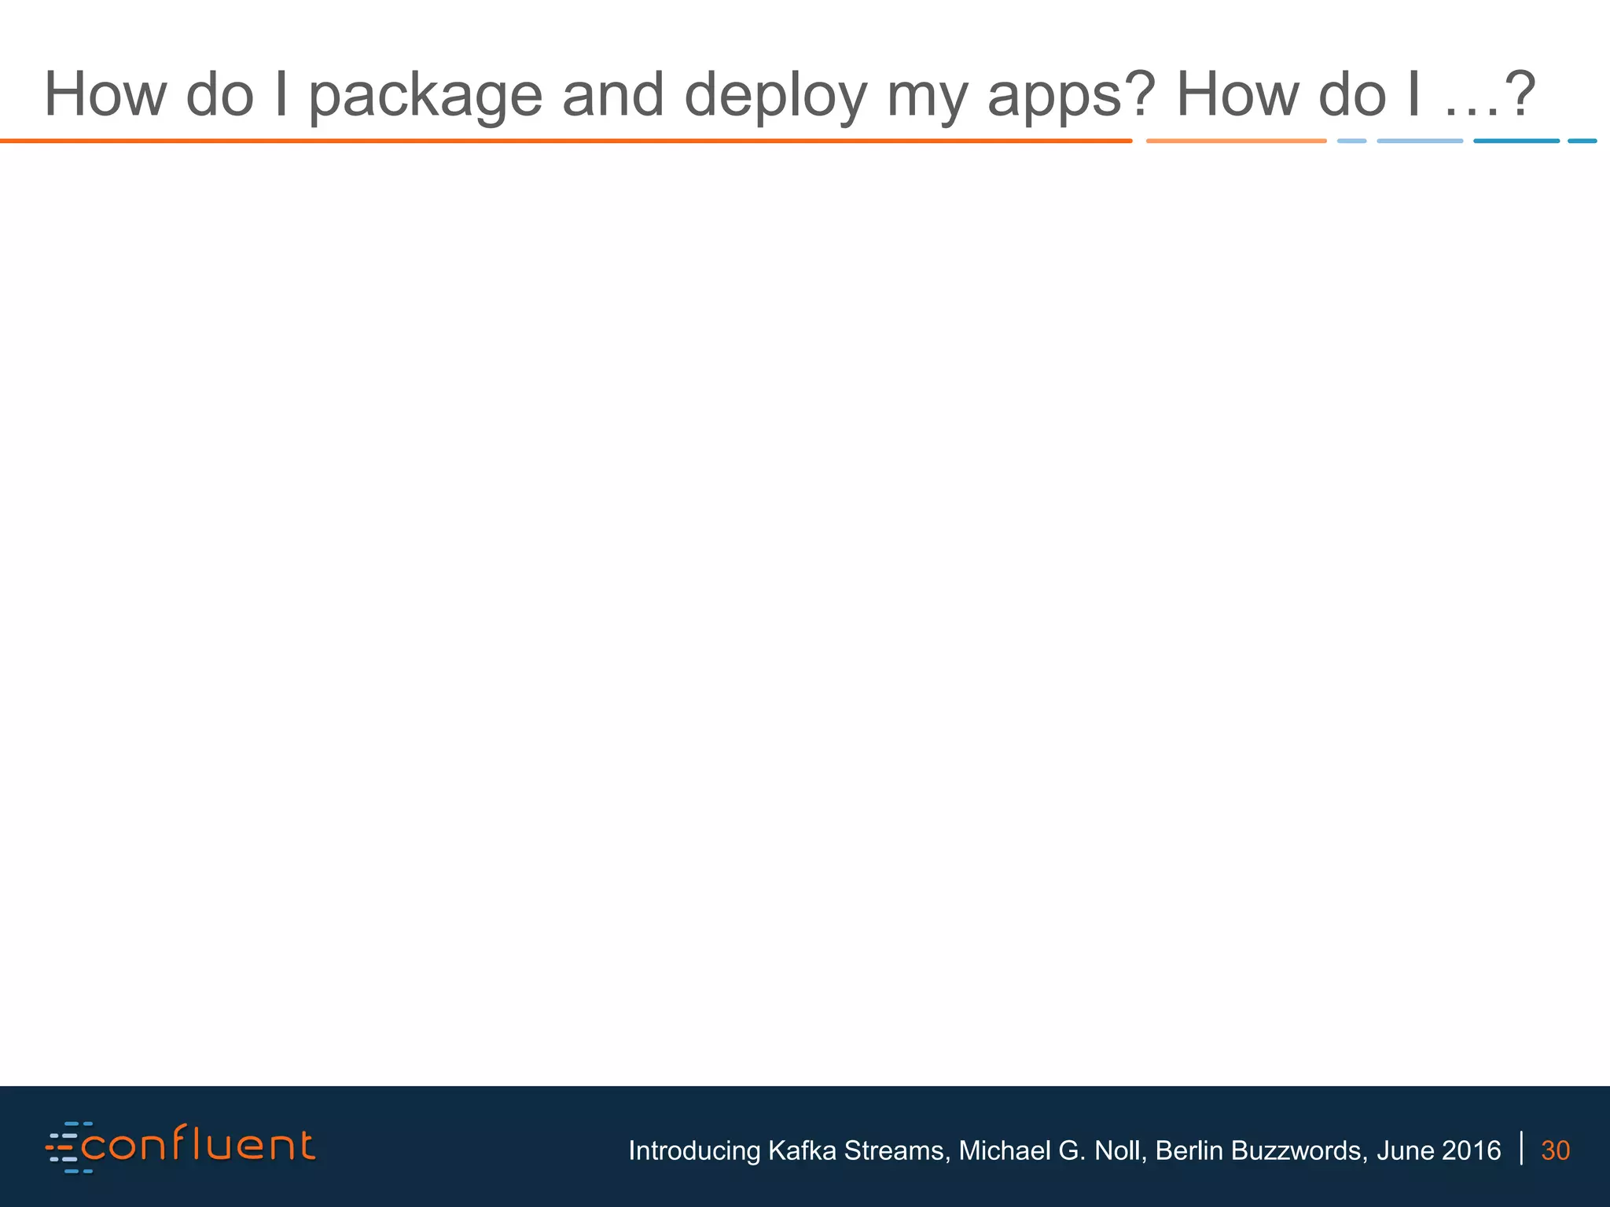1610x1207 pixels.
Task: Click the slide title 'How do I package and deploy my apps?'
Action: click(600, 96)
